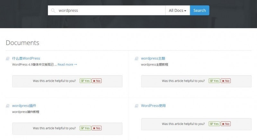This screenshot has width=257, height=140.
Task: Vote No for WordPress使用 article
Action: click(x=226, y=124)
